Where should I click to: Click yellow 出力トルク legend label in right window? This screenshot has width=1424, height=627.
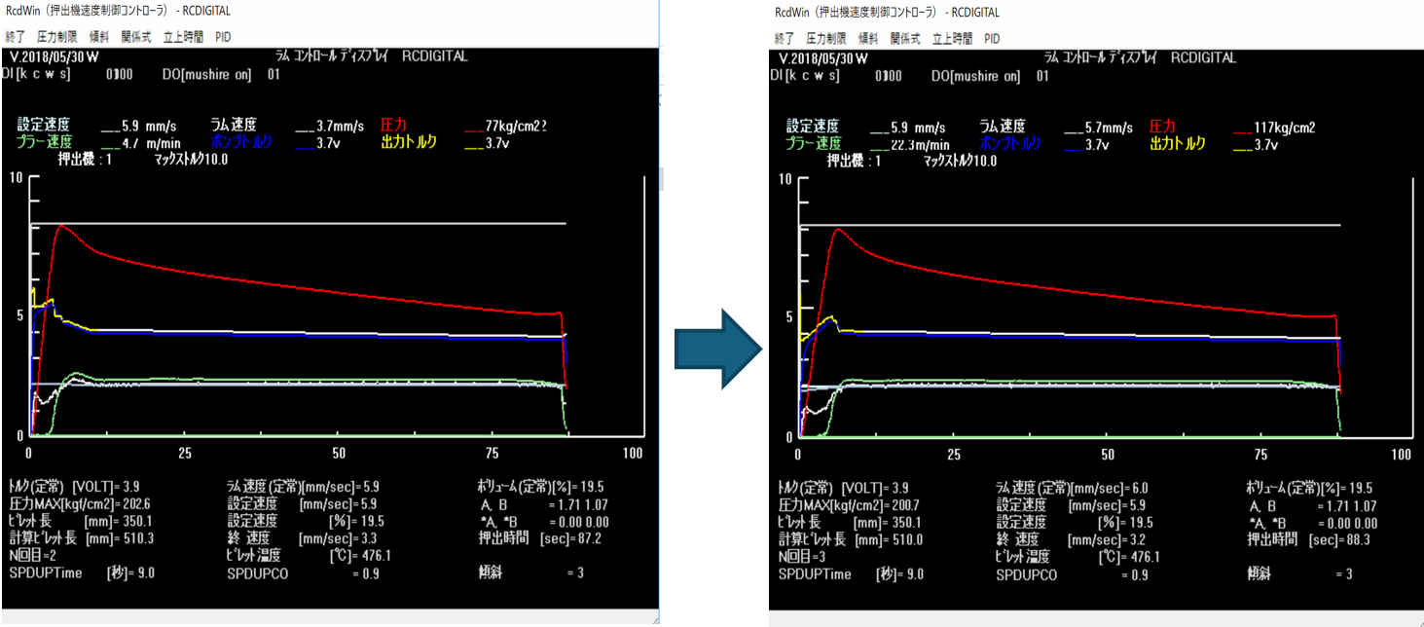1177,143
